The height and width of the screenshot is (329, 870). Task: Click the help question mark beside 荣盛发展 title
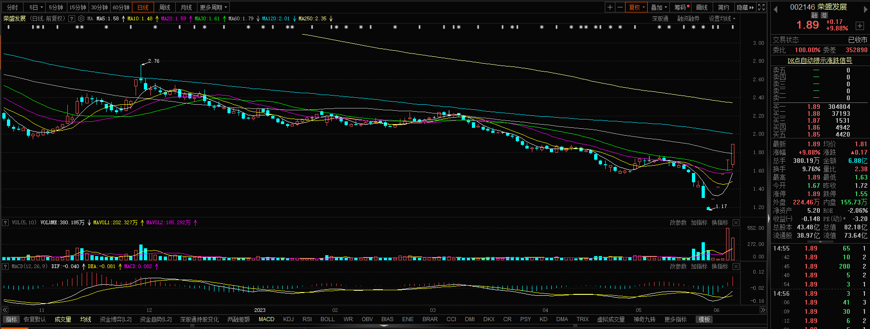coord(72,19)
